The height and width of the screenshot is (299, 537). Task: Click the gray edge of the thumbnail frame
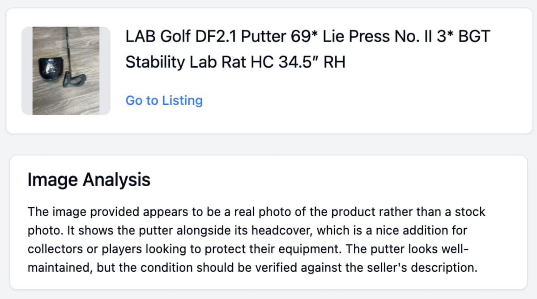tap(27, 71)
